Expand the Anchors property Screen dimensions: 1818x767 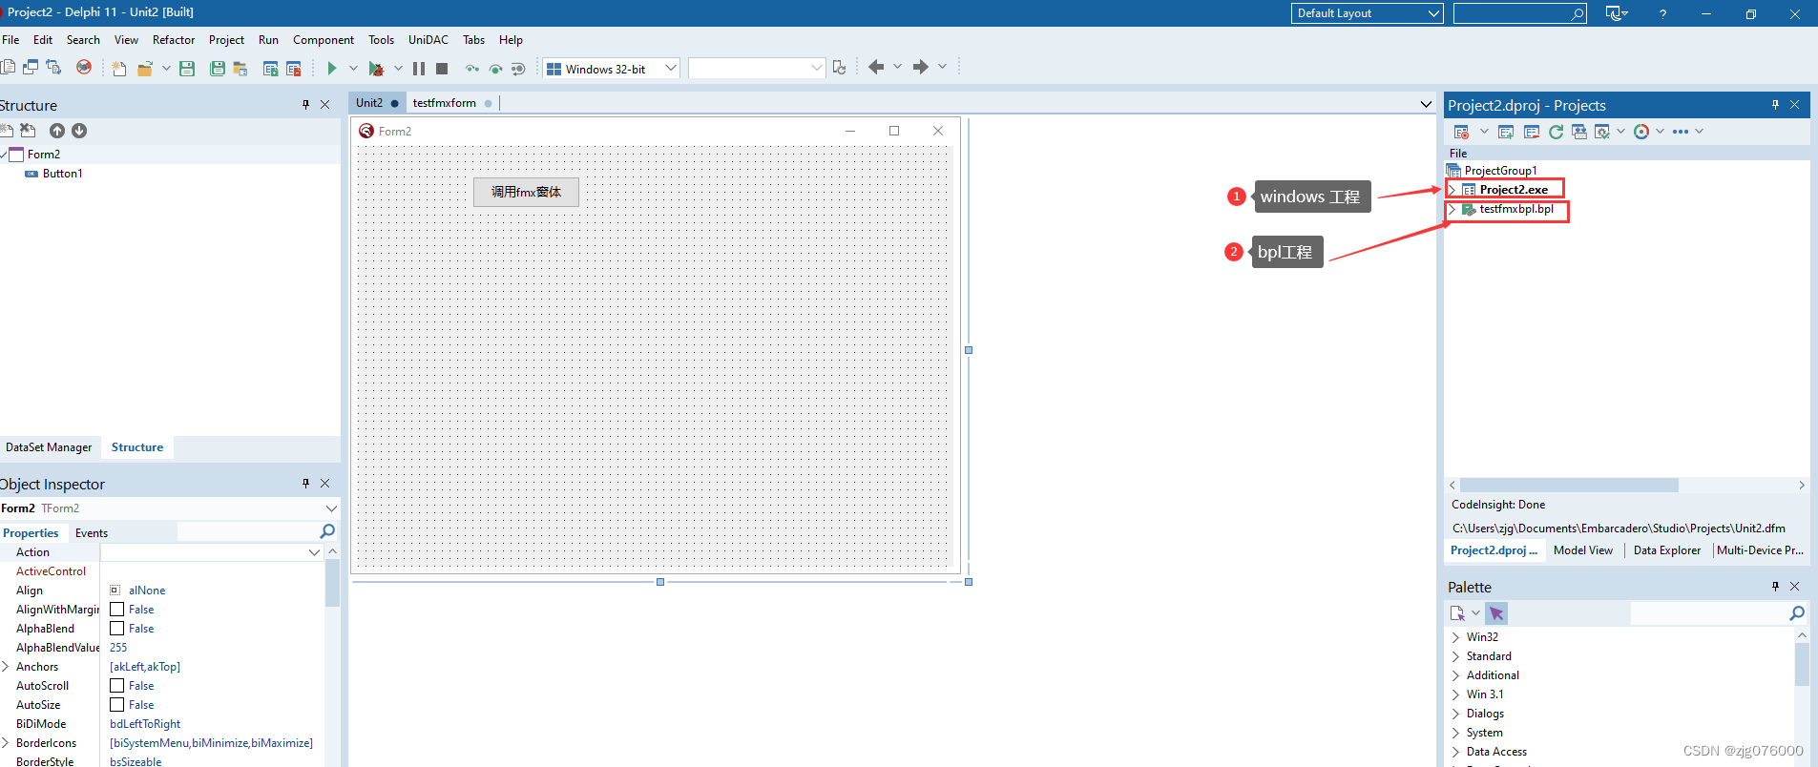[6, 666]
